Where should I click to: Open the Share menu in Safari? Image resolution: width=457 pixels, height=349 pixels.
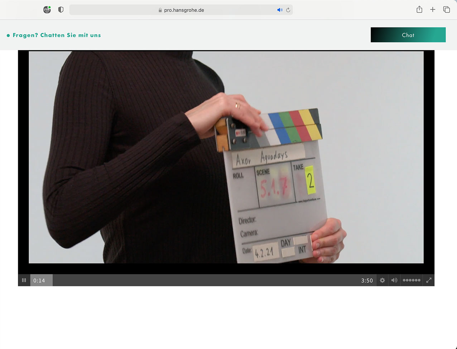pos(419,10)
